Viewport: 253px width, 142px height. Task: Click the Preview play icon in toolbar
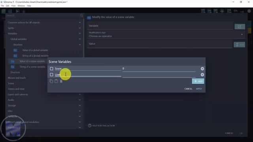click(x=17, y=11)
